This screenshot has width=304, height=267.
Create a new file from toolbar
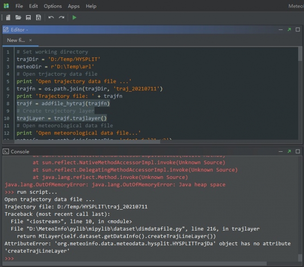[x=8, y=17]
